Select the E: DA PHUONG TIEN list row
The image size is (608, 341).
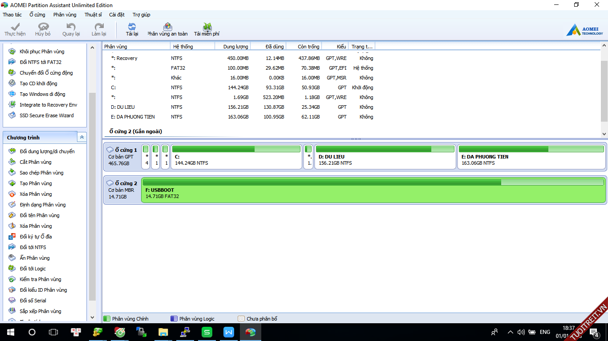(x=134, y=117)
